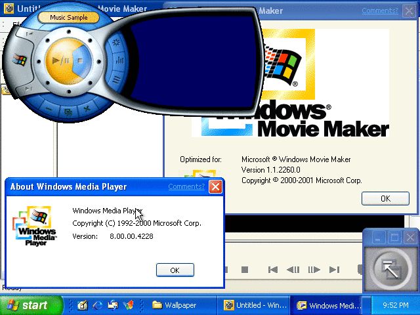Skip to next track on skin player
The width and height of the screenshot is (420, 315).
pyautogui.click(x=29, y=89)
